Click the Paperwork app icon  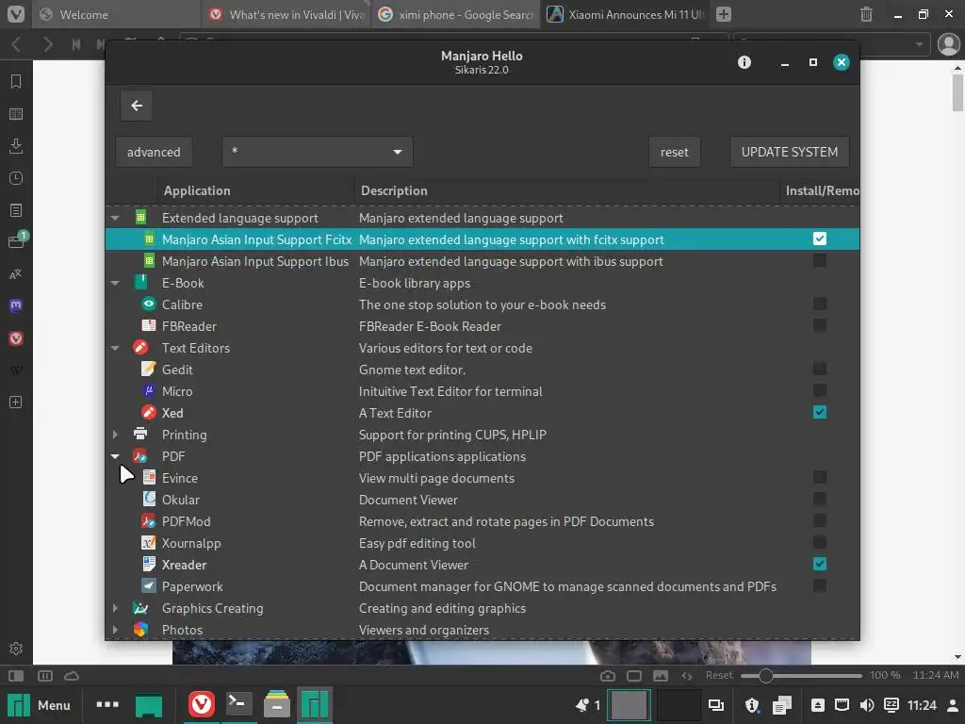click(148, 585)
